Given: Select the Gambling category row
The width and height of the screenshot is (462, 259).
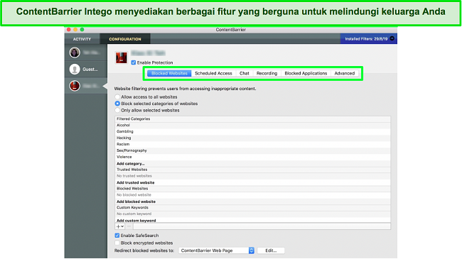Looking at the screenshot, I should pos(252,131).
